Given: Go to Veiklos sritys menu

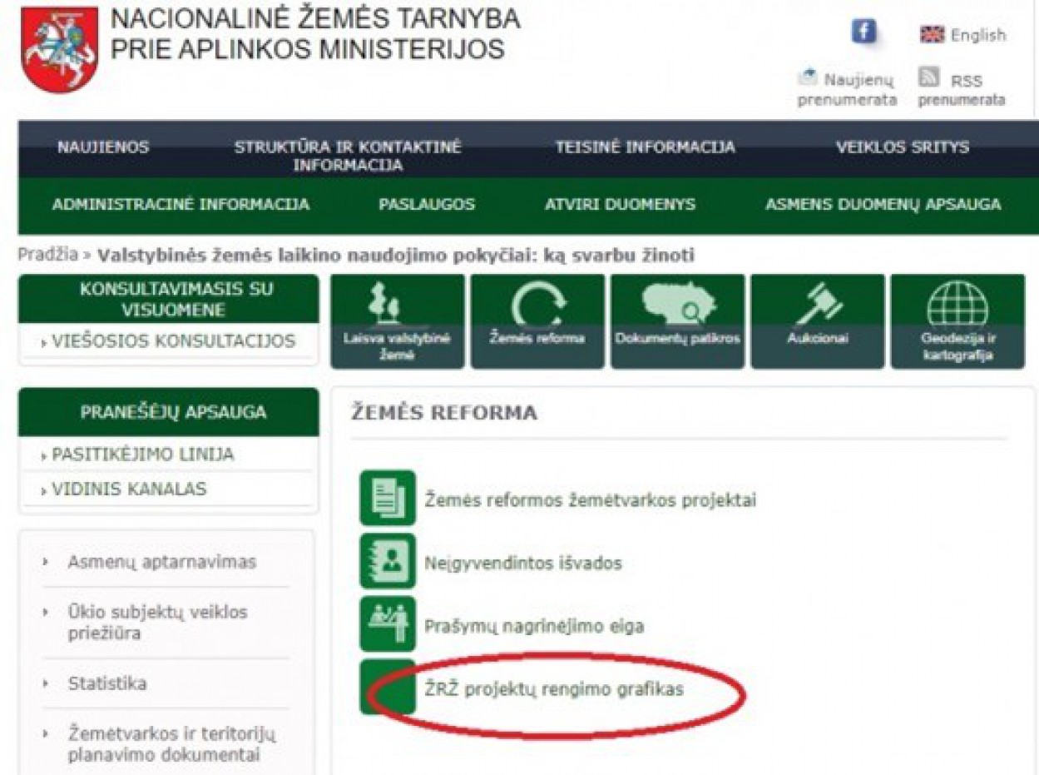Looking at the screenshot, I should click(x=903, y=147).
